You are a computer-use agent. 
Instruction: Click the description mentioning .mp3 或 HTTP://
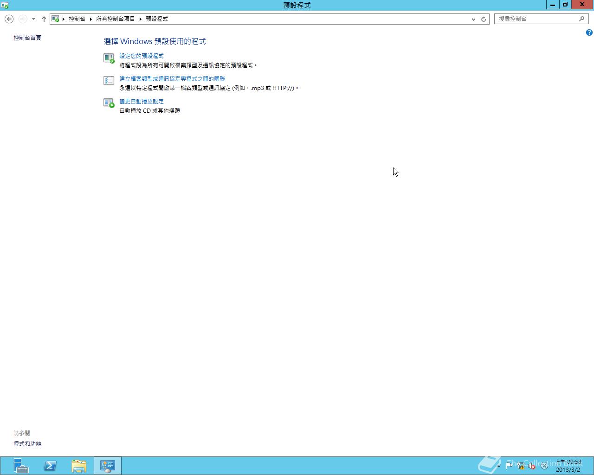pos(209,88)
